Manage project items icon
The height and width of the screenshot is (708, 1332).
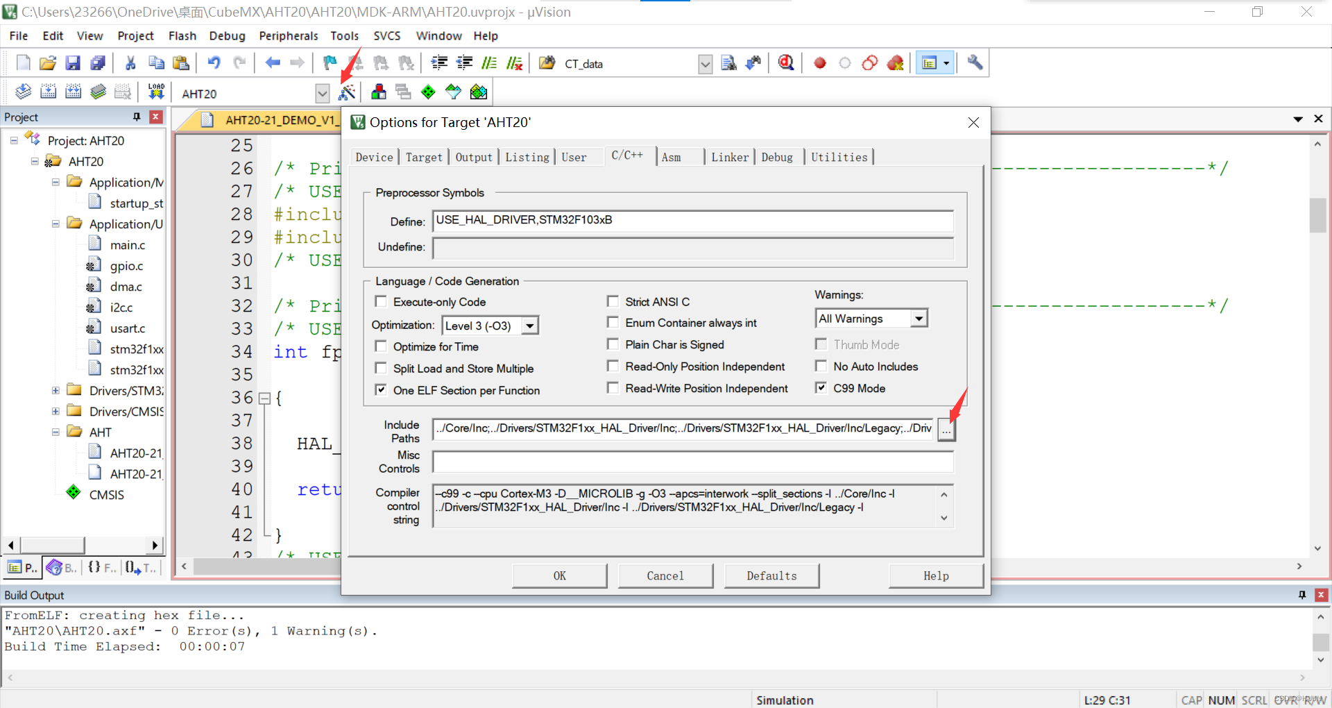click(x=379, y=92)
